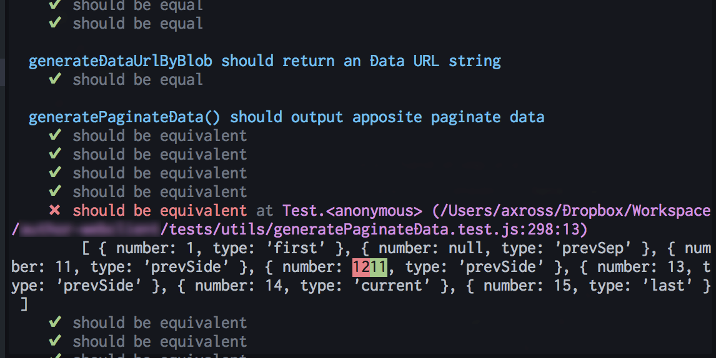Image resolution: width=716 pixels, height=358 pixels.
Task: Click the green highlighted 11 diff value
Action: coord(379,267)
